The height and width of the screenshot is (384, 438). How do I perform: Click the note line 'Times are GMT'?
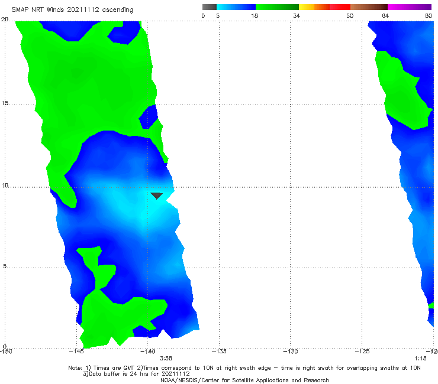[114, 368]
